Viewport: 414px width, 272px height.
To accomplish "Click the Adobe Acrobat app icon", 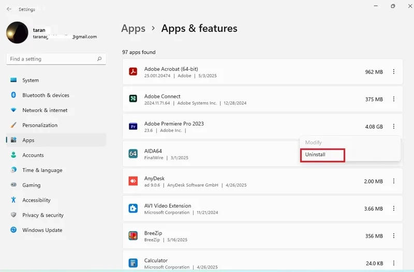I will pyautogui.click(x=133, y=71).
